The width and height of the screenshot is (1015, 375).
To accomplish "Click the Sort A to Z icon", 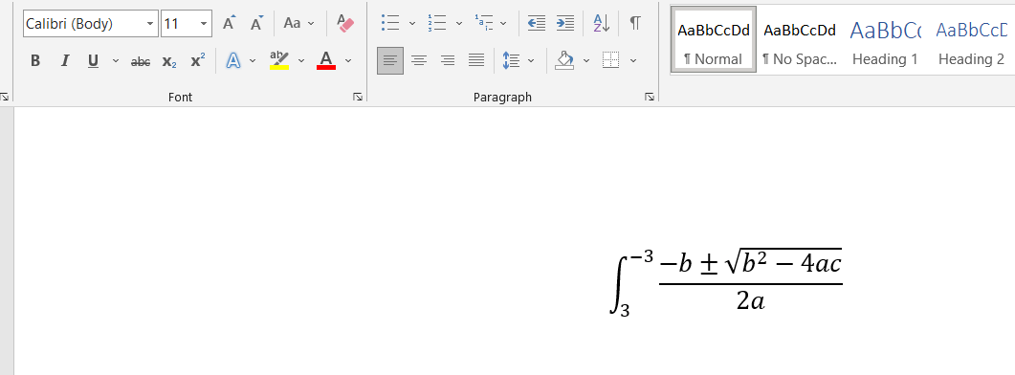I will pos(602,23).
